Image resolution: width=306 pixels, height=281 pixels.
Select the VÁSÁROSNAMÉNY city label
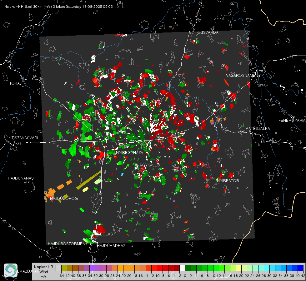pyautogui.click(x=243, y=76)
